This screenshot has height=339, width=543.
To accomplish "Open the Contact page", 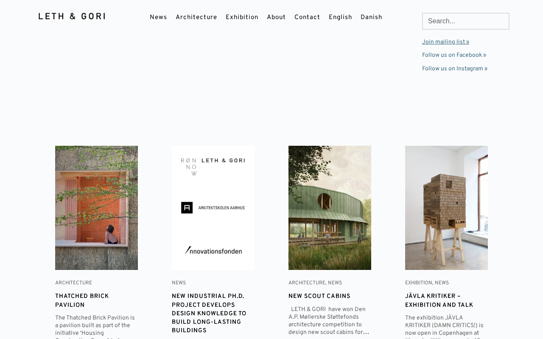I will [x=307, y=17].
